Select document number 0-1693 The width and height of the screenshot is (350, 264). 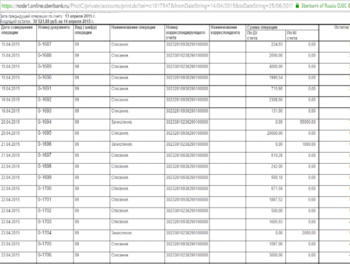(45, 111)
